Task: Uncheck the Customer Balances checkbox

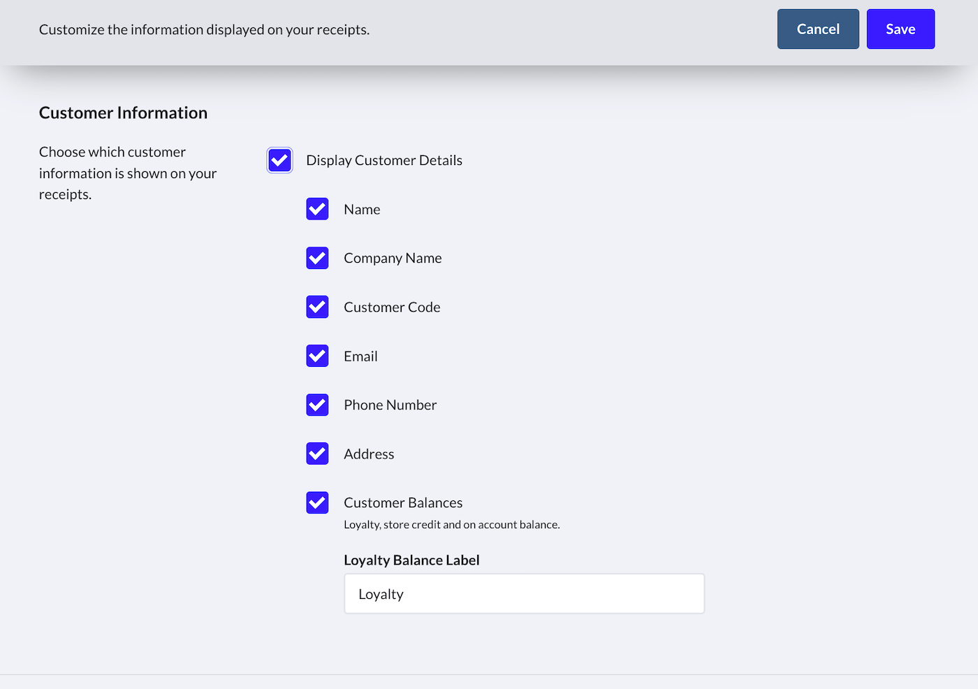Action: [317, 502]
